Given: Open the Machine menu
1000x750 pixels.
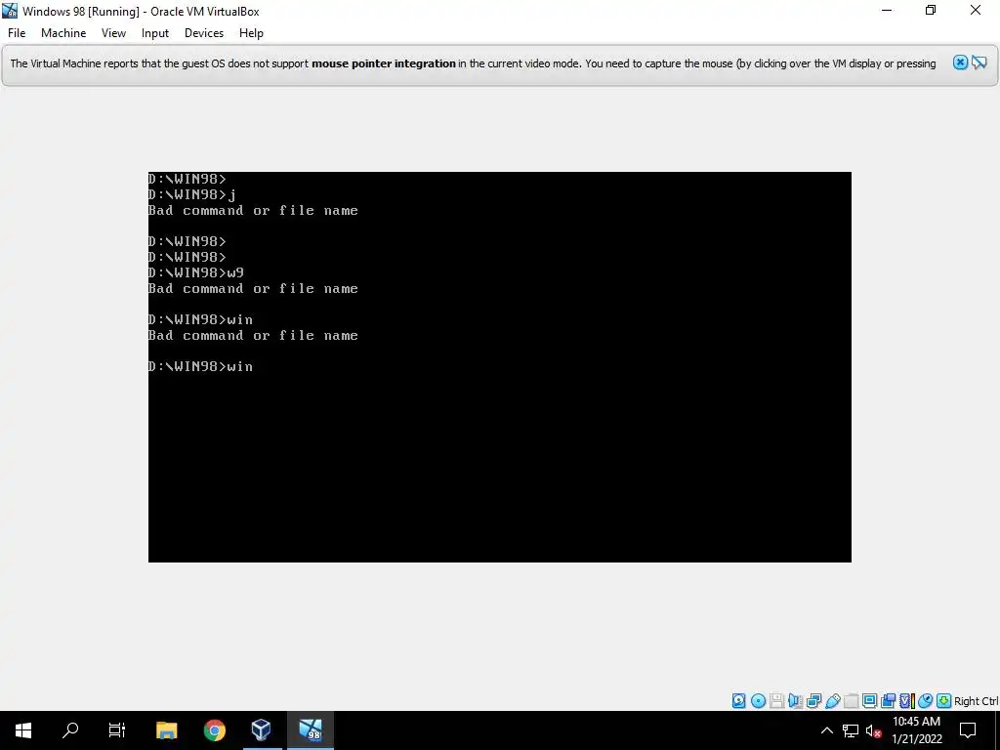Looking at the screenshot, I should pyautogui.click(x=63, y=33).
